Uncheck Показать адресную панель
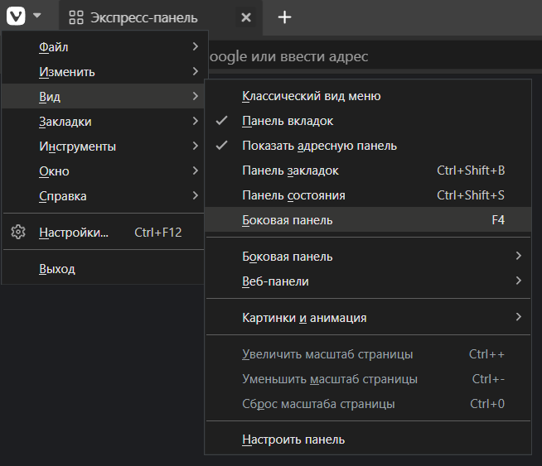The height and width of the screenshot is (466, 542). 319,146
